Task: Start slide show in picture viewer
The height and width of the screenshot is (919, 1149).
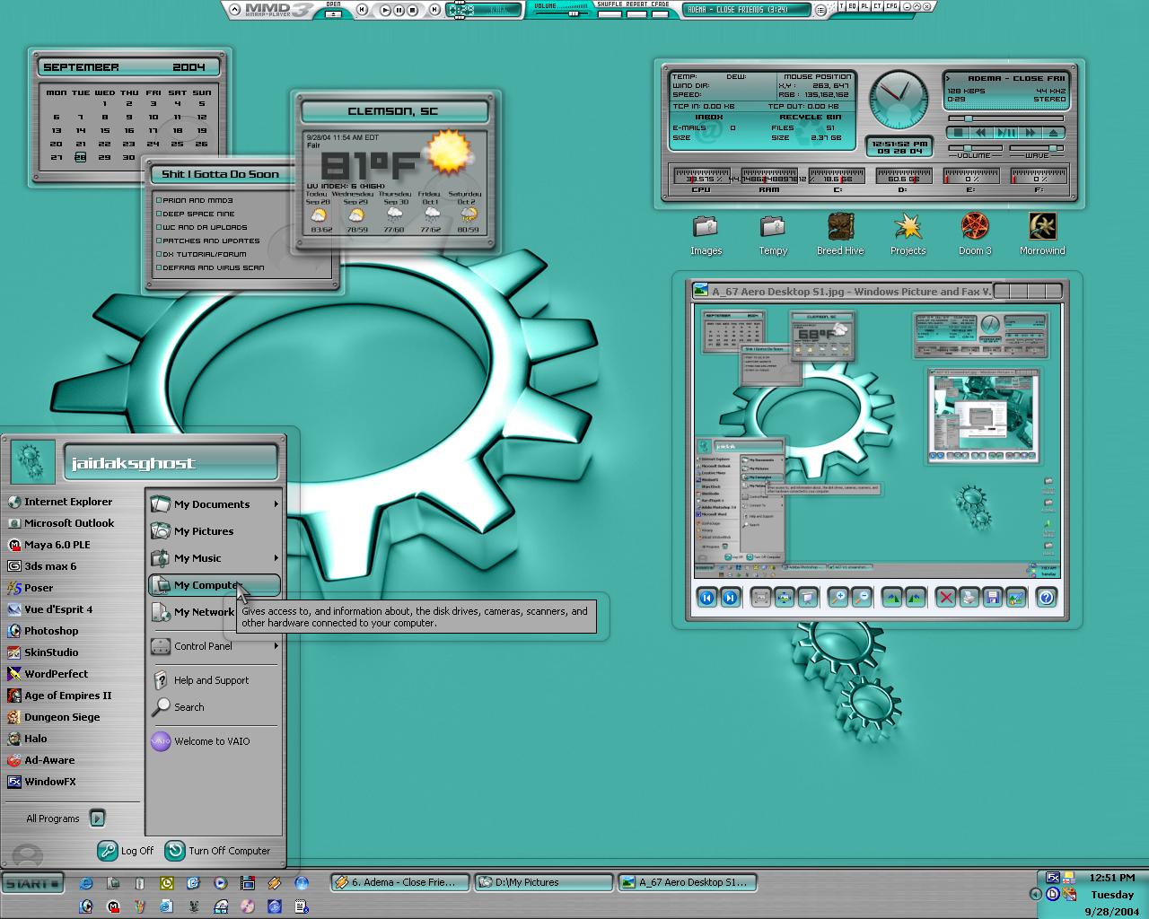Action: 808,597
